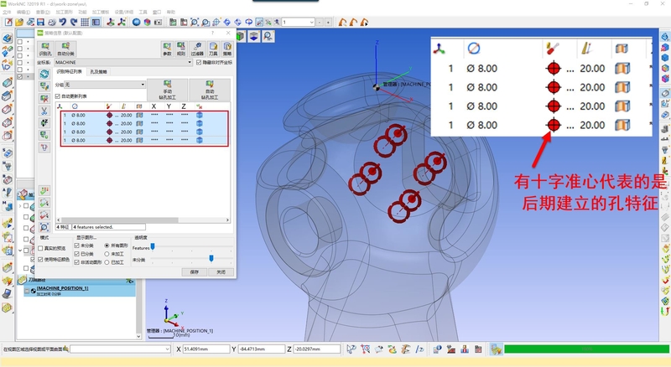The image size is (671, 367).
Task: Expand the 分组 grouping dropdown
Action: [141, 85]
